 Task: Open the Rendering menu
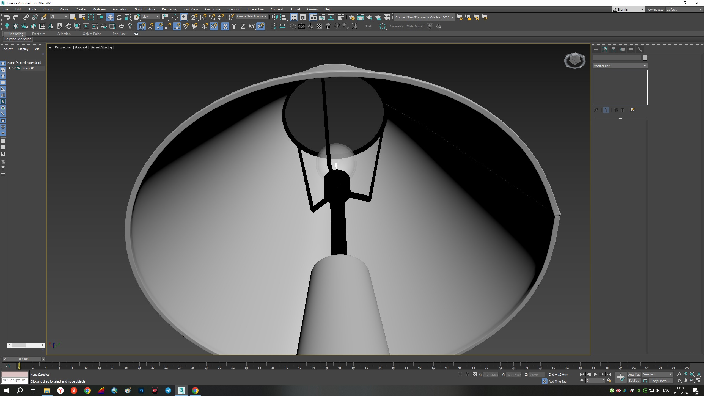coord(169,9)
